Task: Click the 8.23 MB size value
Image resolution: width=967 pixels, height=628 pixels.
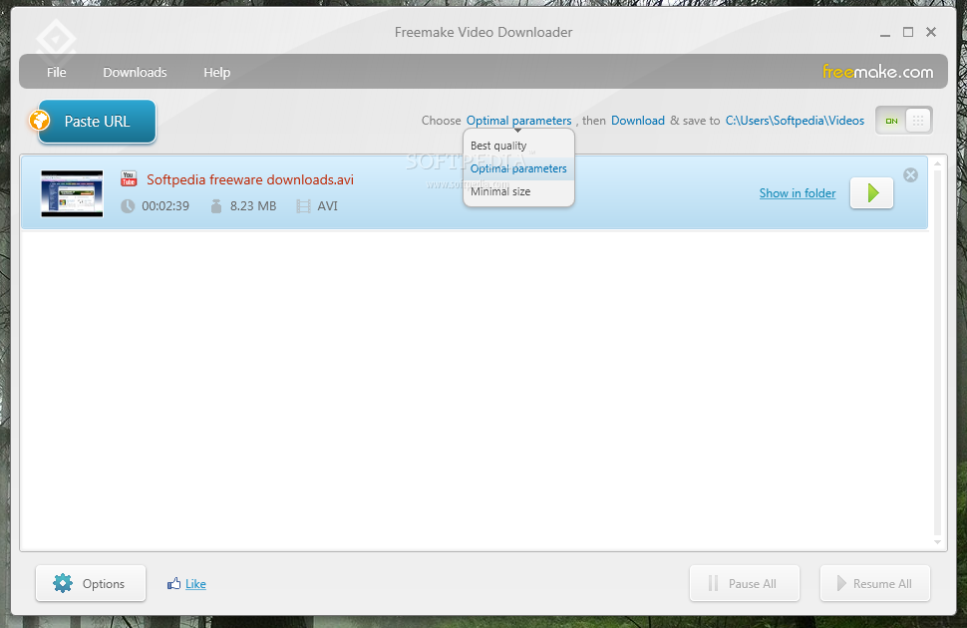Action: tap(253, 206)
